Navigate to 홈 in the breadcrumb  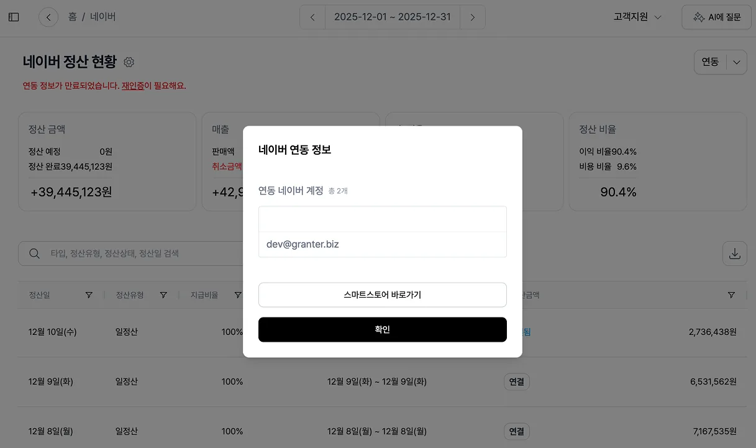click(73, 17)
